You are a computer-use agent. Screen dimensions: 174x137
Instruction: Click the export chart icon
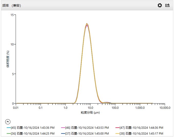click(x=167, y=5)
